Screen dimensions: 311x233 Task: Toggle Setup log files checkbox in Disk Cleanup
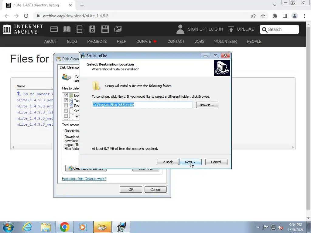point(66,111)
